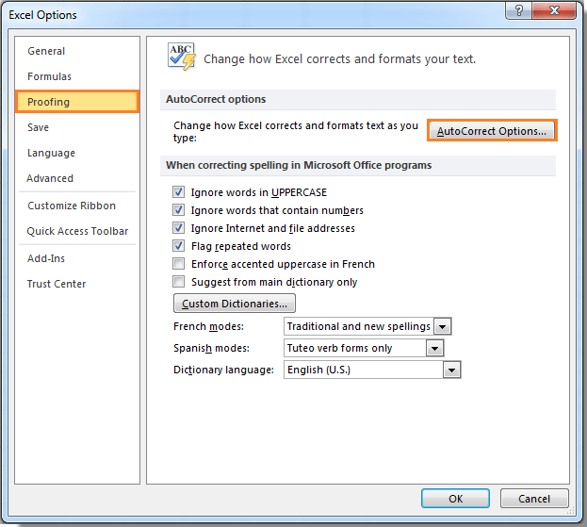Screen dimensions: 587x527
Task: Click the English (U.S.) language field
Action: (364, 371)
